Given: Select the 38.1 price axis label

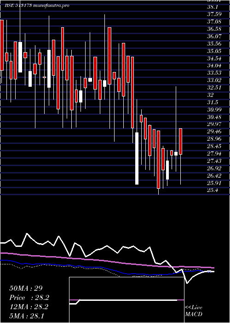Looking at the screenshot, I should click(x=212, y=7).
